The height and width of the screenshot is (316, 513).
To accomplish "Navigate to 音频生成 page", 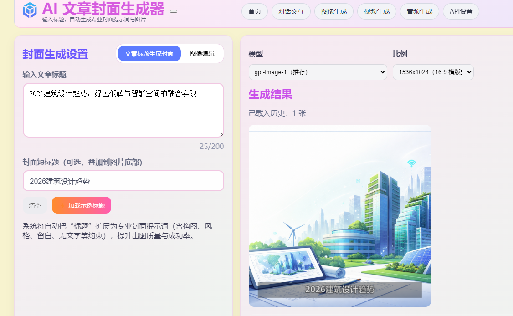I will tap(419, 11).
